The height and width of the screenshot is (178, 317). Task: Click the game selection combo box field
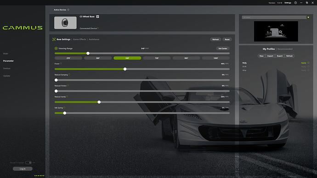tap(274, 17)
